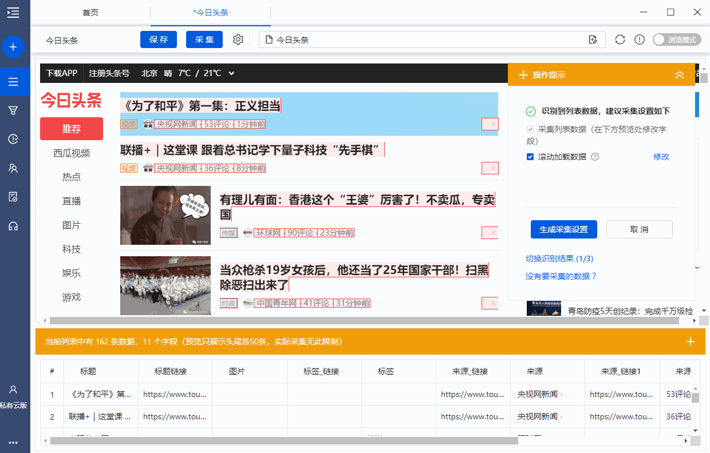The image size is (710, 453).
Task: Open the headline 《为了和平》第一集：正义担当
Action: (200, 106)
